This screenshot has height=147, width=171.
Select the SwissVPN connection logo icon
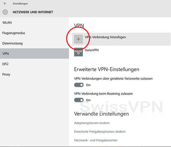(79, 52)
